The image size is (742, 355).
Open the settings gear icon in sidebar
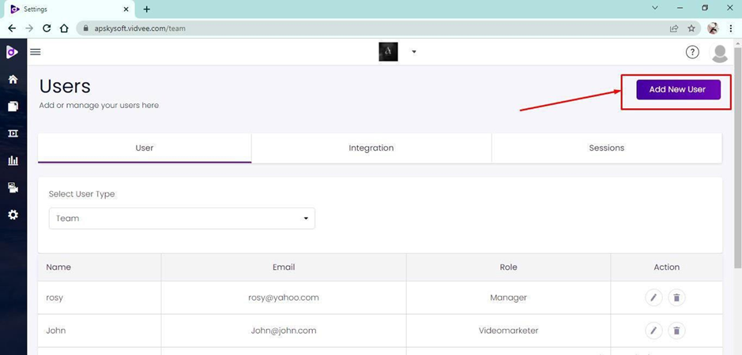point(13,215)
